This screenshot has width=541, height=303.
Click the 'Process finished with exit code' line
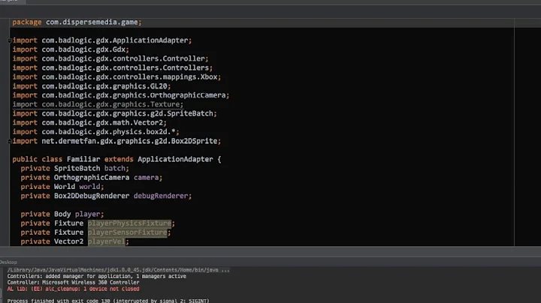click(x=108, y=301)
